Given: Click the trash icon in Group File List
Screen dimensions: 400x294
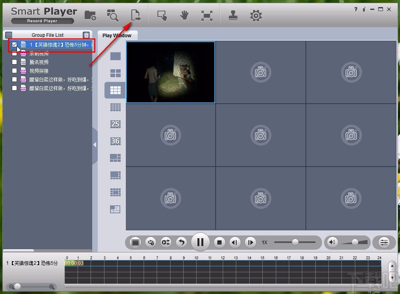Looking at the screenshot, I should (x=86, y=35).
